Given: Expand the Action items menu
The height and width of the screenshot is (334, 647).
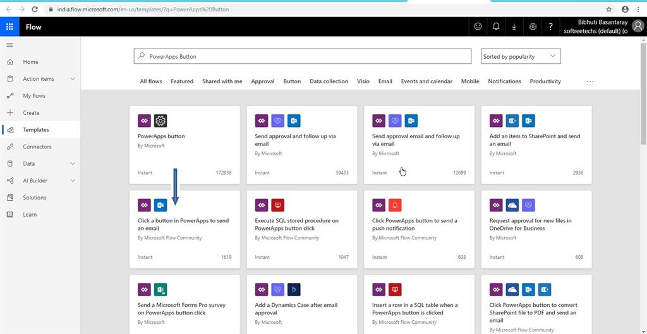Looking at the screenshot, I should (73, 79).
